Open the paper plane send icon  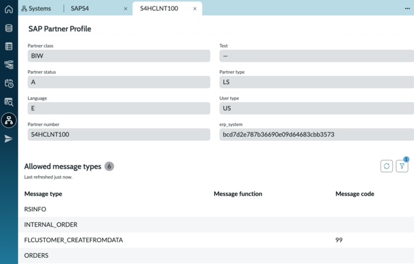tap(8, 139)
